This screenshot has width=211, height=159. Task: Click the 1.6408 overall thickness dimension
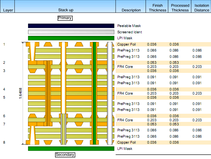click(x=20, y=93)
